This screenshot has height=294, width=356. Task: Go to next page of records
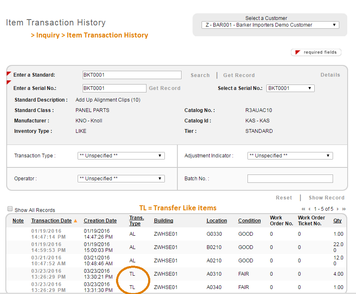pyautogui.click(x=338, y=209)
